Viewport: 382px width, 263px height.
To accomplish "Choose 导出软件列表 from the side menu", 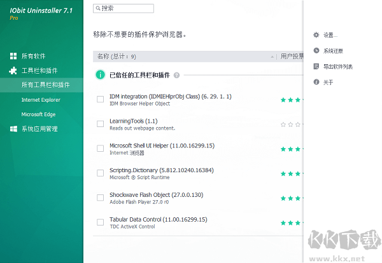I will pos(338,67).
